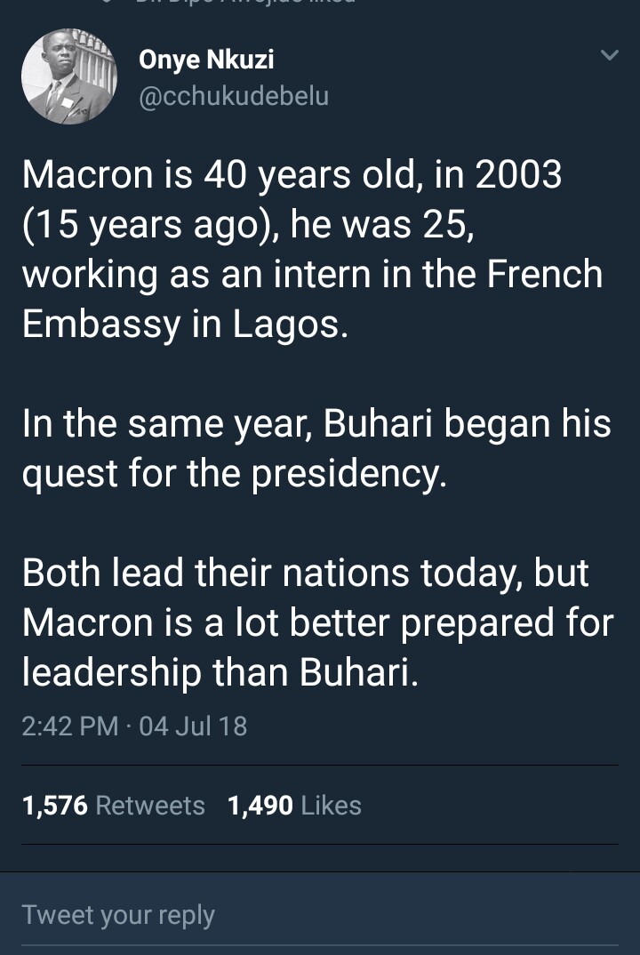Open the tweet options chevron menu
Viewport: 640px width, 955px height.
(x=609, y=56)
